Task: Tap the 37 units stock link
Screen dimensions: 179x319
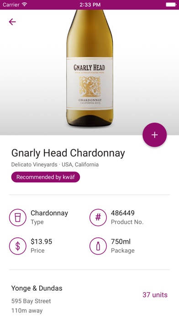Action: [155, 295]
